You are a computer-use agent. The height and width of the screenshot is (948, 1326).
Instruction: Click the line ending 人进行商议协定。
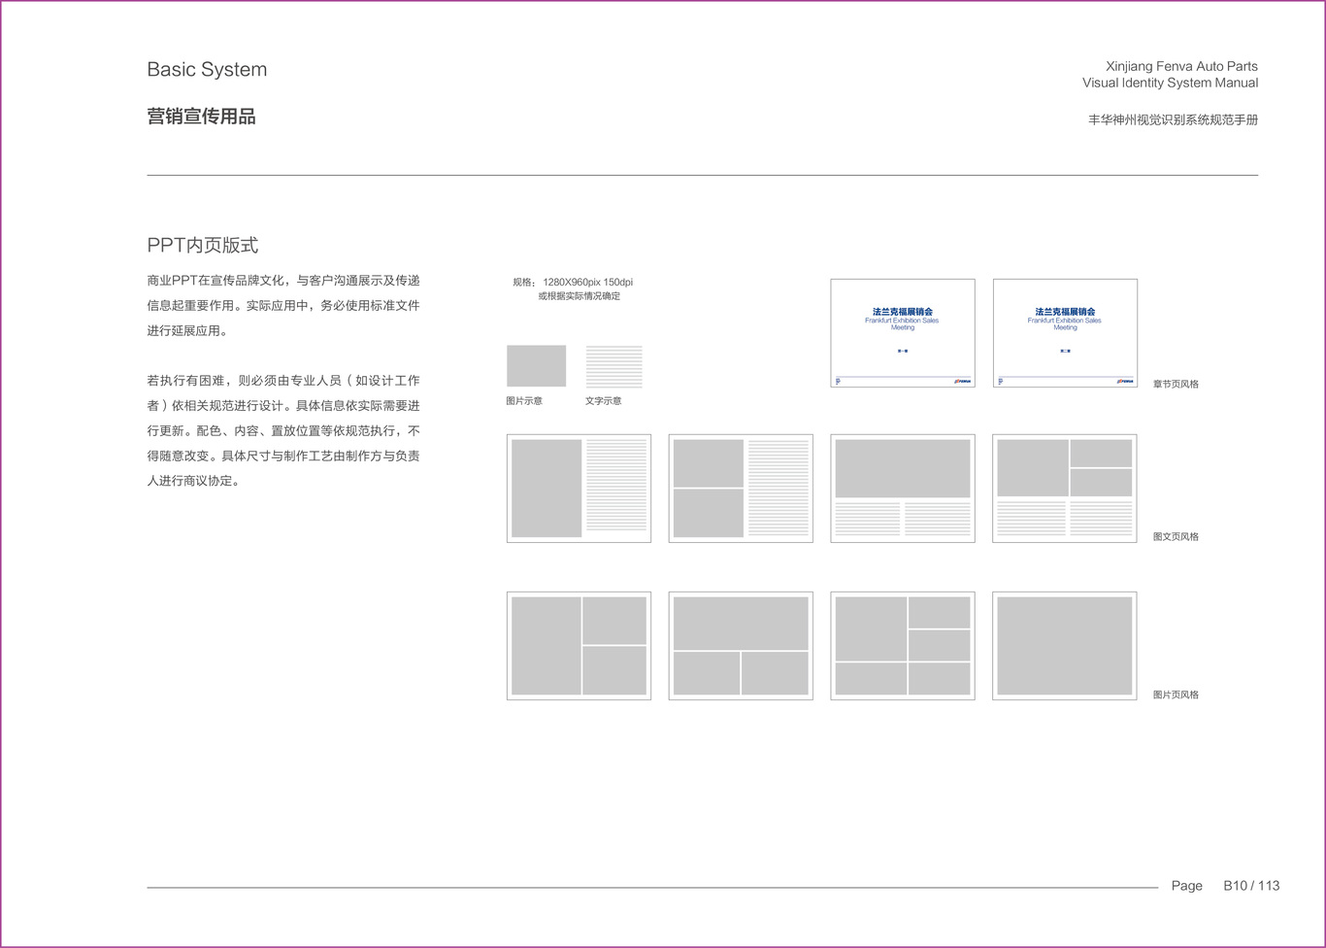click(193, 481)
